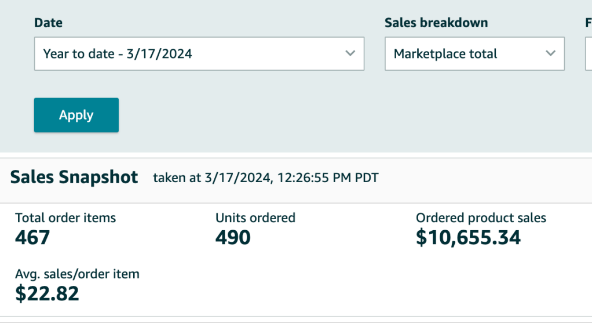Click the chevron arrow beside Marketplace total
The width and height of the screenshot is (592, 323).
click(x=550, y=53)
